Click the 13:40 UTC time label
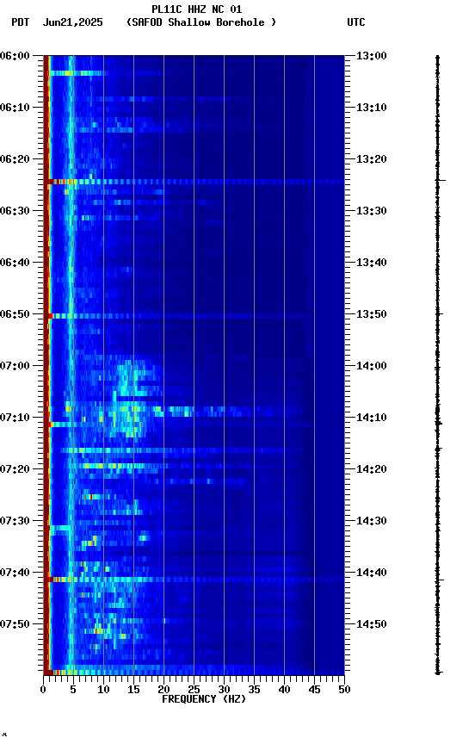Image resolution: width=475 pixels, height=744 pixels. (x=372, y=263)
